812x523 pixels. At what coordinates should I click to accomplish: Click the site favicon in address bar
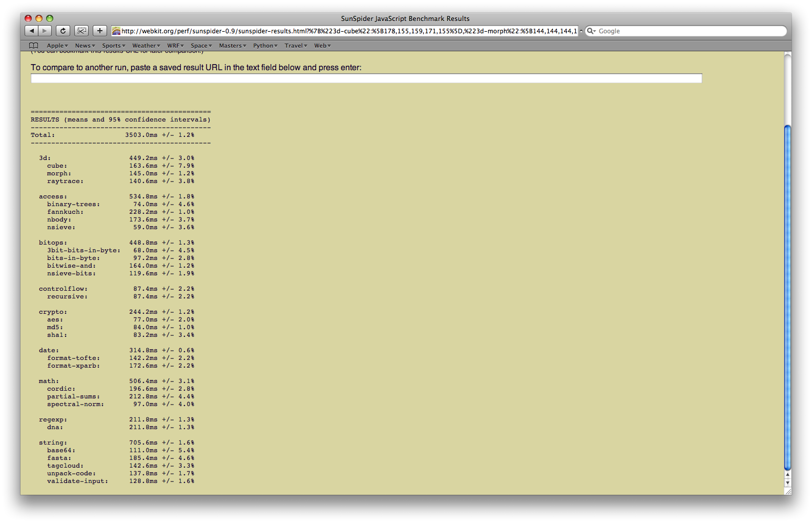tap(116, 31)
